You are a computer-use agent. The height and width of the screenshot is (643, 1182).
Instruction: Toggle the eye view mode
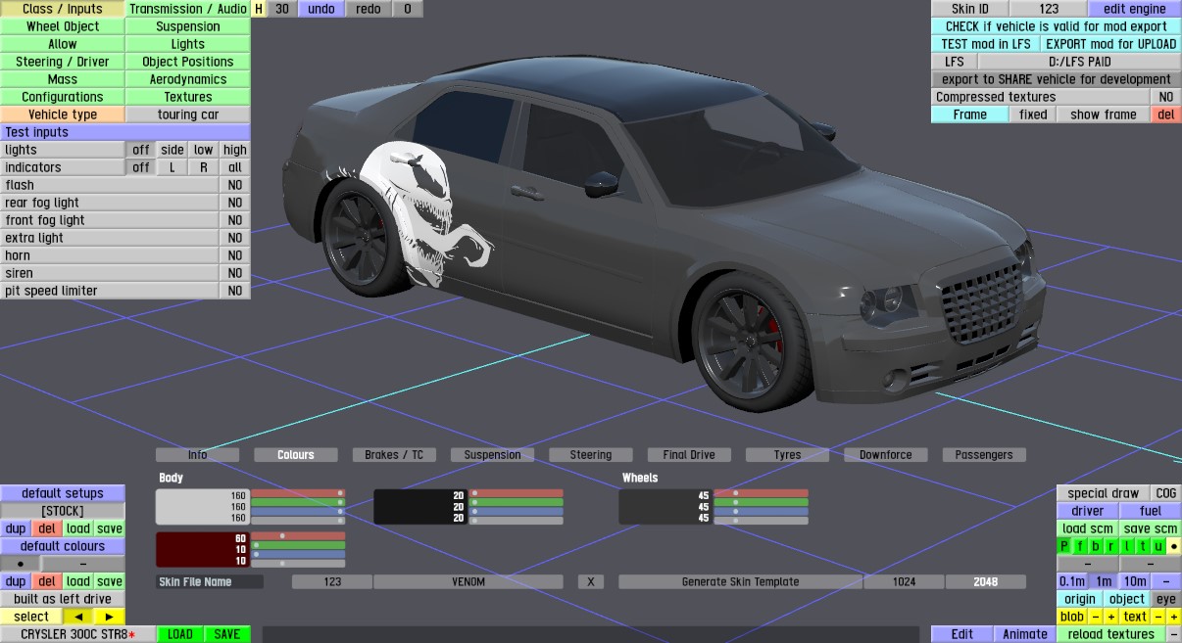pyautogui.click(x=1165, y=599)
